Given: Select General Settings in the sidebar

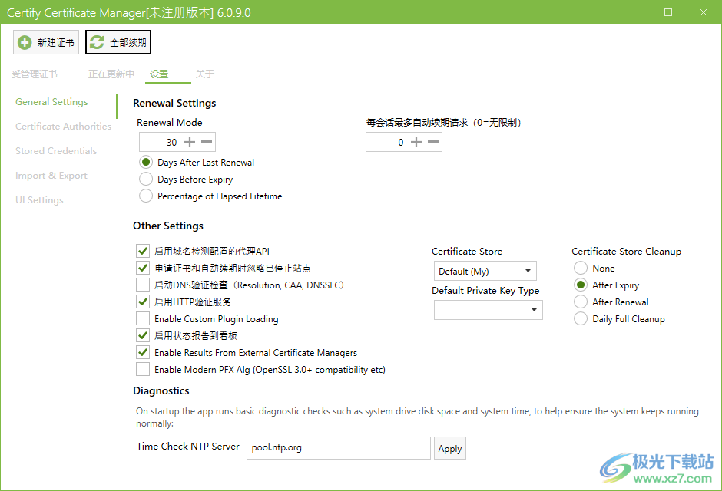Looking at the screenshot, I should [x=51, y=102].
